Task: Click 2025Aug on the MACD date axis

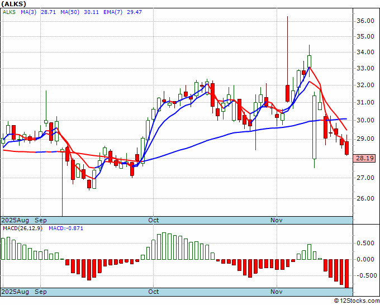Action: 15,292
